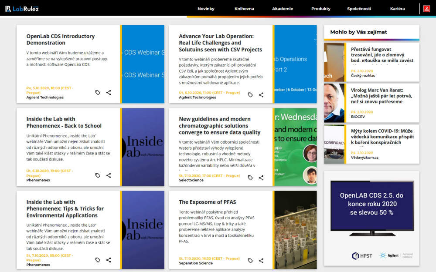
Task: Click Lab Operations Part 2 thumbnail image
Action: pyautogui.click(x=296, y=64)
